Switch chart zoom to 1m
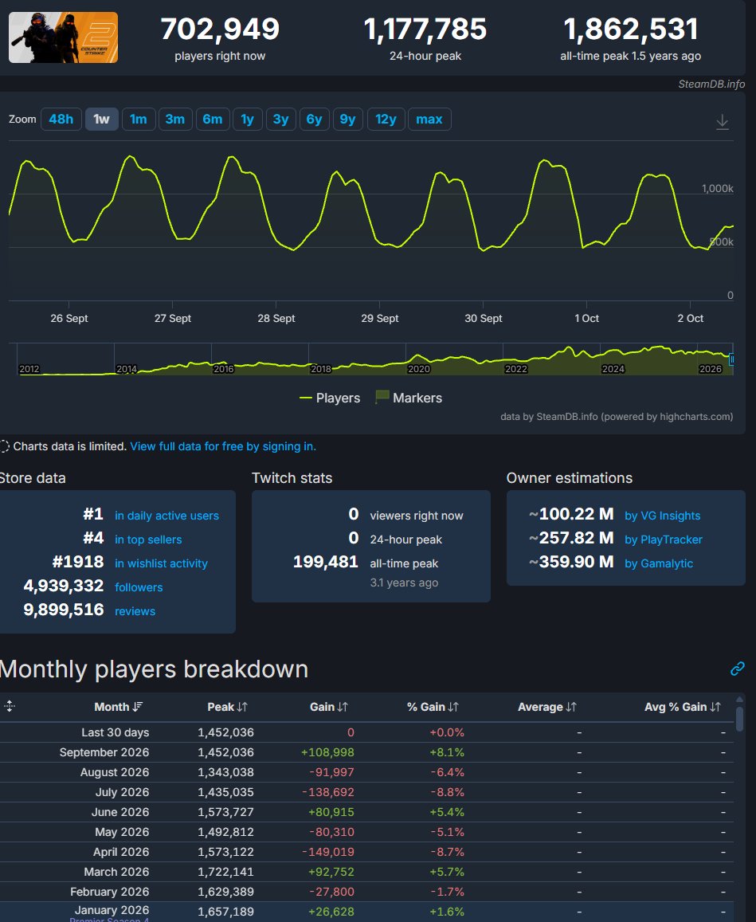756x922 pixels. pos(139,120)
